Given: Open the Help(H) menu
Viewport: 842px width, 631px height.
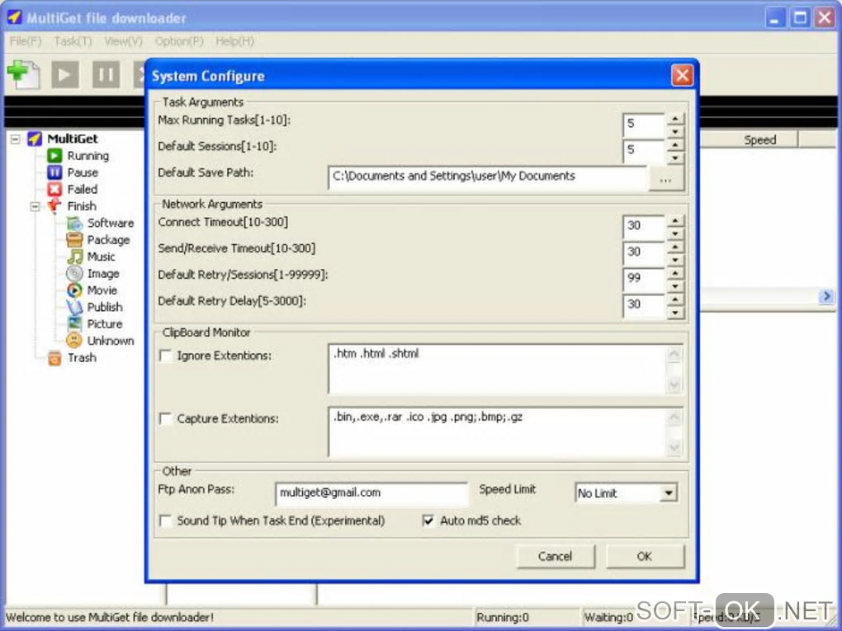Looking at the screenshot, I should coord(234,41).
